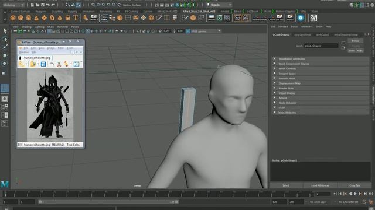This screenshot has width=375, height=210.
Task: Toggle snap to curves magnet icon
Action: tap(98, 5)
